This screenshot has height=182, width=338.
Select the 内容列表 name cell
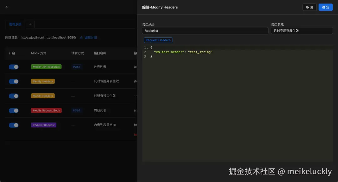pyautogui.click(x=100, y=110)
